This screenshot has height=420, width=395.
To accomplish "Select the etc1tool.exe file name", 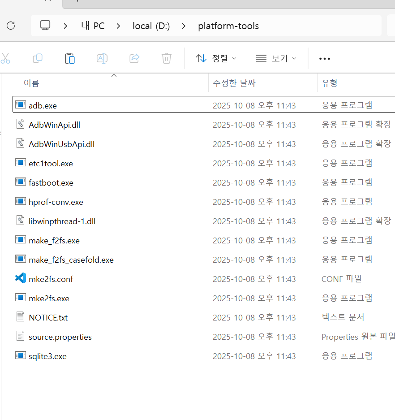I will pyautogui.click(x=51, y=164).
